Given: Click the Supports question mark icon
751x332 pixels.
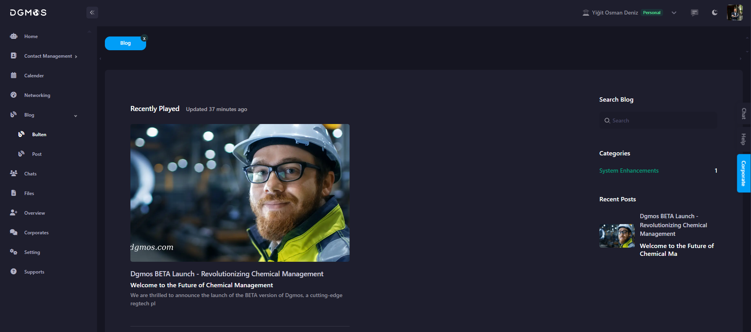Looking at the screenshot, I should pyautogui.click(x=14, y=272).
